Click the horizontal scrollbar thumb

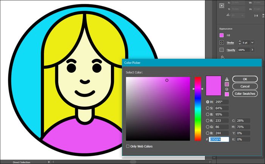point(133,162)
